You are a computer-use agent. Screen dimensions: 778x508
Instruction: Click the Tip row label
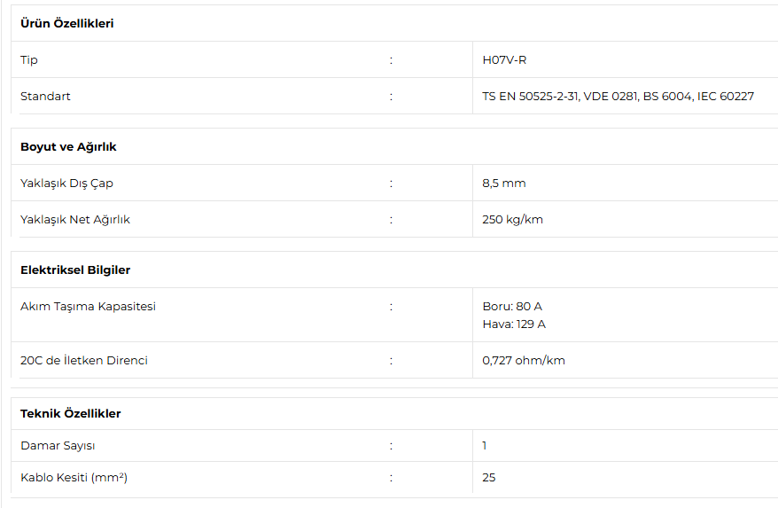click(28, 60)
